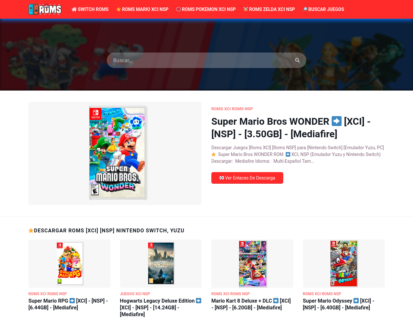Click Ver Enlaces De Descarga button

pos(247,178)
